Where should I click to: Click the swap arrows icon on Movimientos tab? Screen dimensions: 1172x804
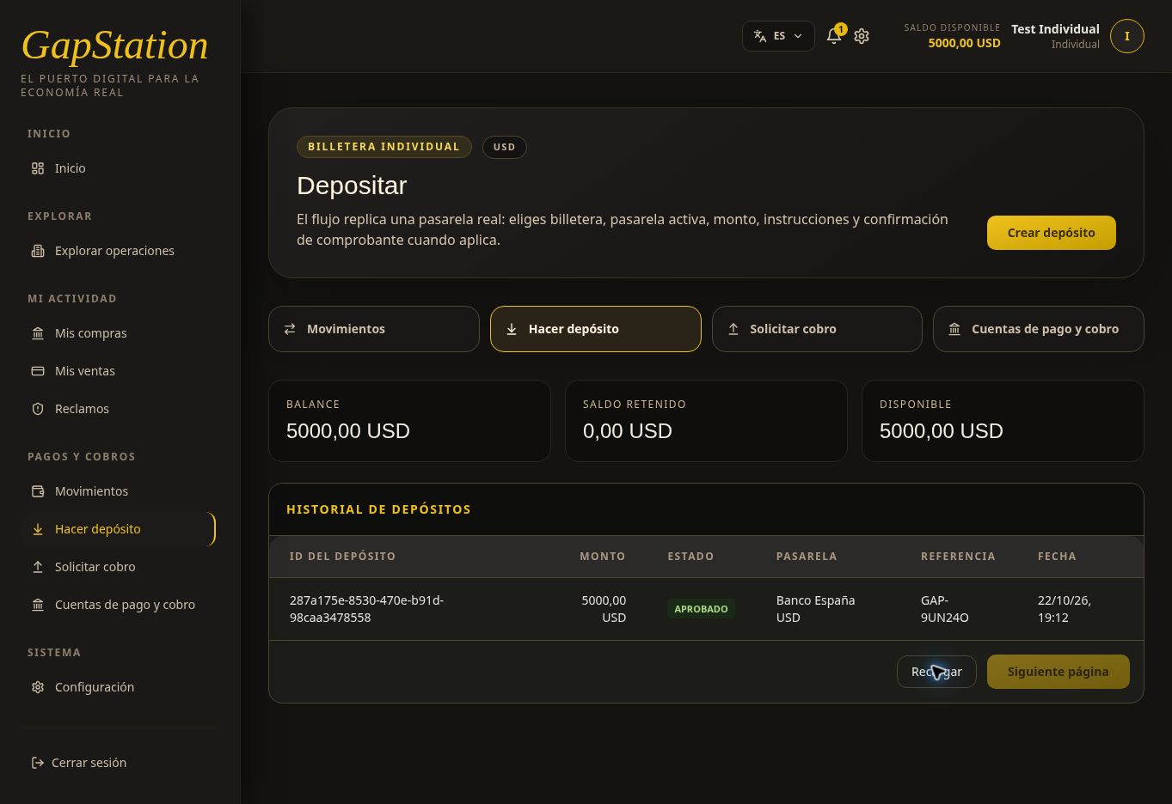(x=290, y=329)
